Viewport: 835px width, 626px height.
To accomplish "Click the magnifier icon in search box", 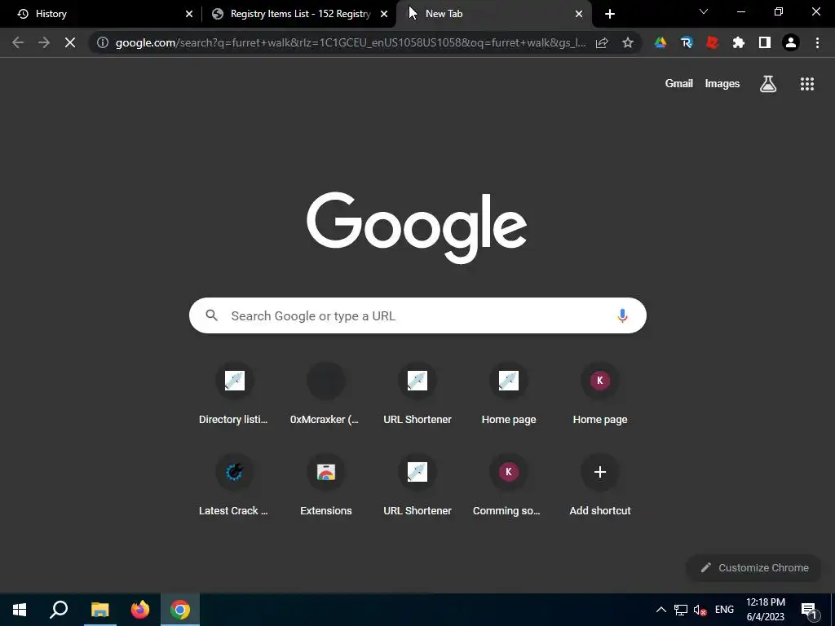I will pos(211,315).
